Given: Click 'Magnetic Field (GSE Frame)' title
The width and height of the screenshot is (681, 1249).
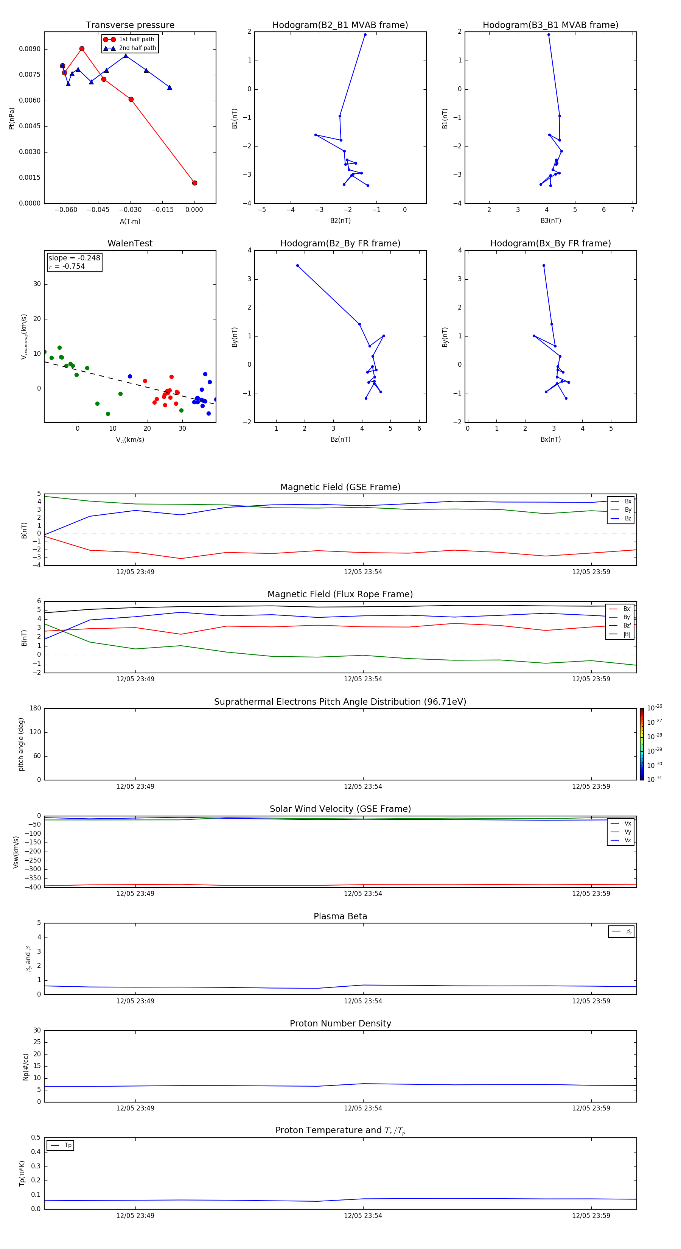Looking at the screenshot, I should [x=340, y=487].
